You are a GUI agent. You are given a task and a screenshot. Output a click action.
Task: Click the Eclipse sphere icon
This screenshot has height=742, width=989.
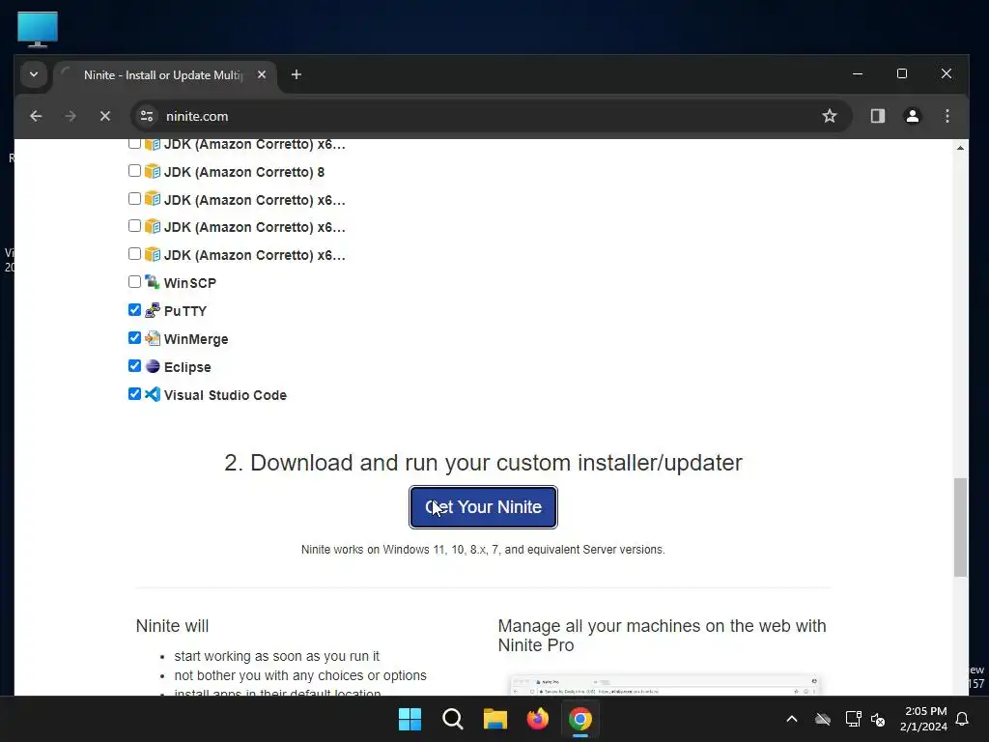[152, 366]
